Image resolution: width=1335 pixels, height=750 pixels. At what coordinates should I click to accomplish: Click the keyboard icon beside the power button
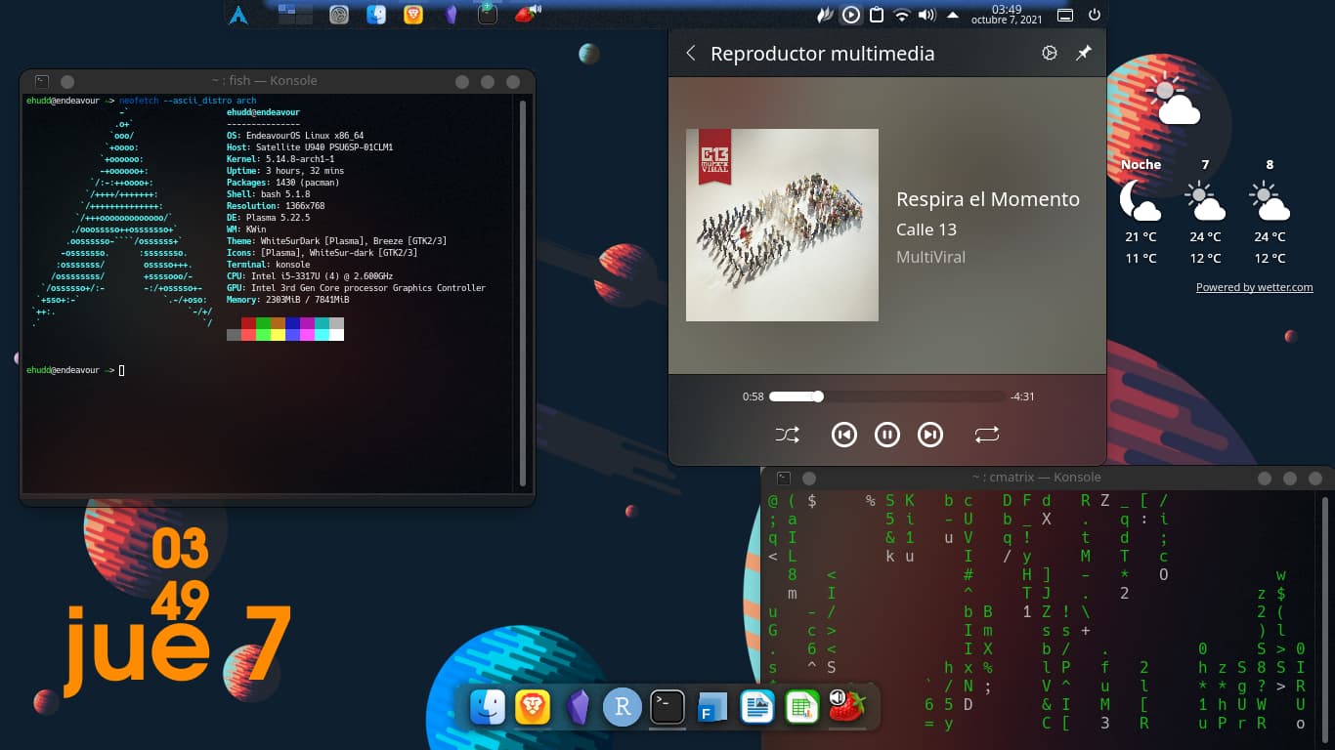point(1065,15)
